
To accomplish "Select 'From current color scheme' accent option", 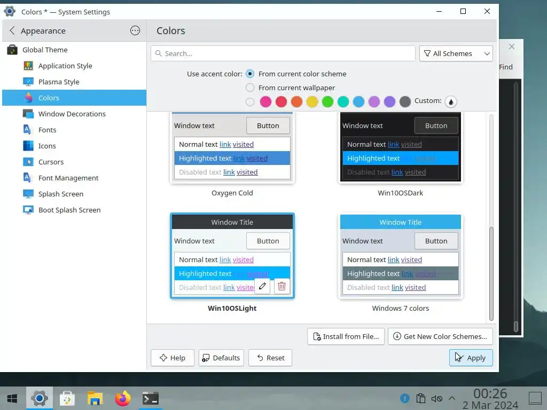I will click(x=250, y=74).
